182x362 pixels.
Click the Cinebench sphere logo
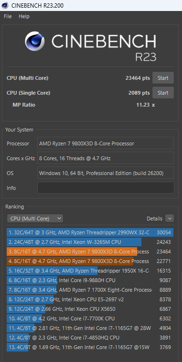(x=35, y=42)
